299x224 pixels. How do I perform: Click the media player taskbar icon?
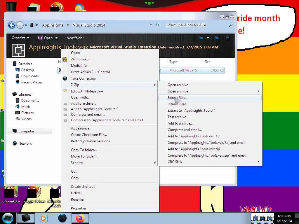click(43, 218)
